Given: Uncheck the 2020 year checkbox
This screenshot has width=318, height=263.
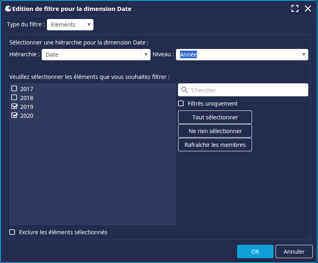Looking at the screenshot, I should pyautogui.click(x=14, y=115).
